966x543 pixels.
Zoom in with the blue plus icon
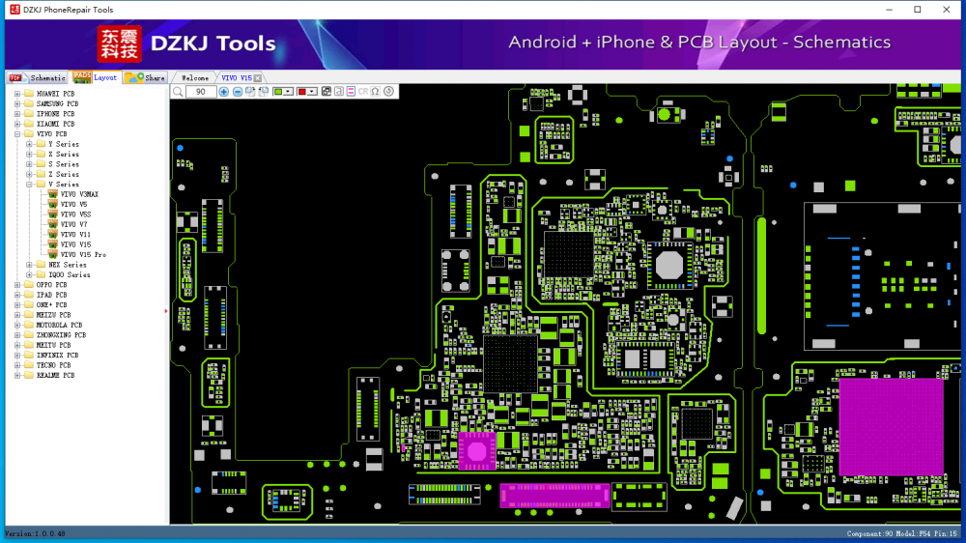(224, 92)
